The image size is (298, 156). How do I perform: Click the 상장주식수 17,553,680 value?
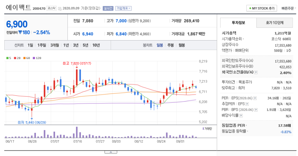click(283, 45)
